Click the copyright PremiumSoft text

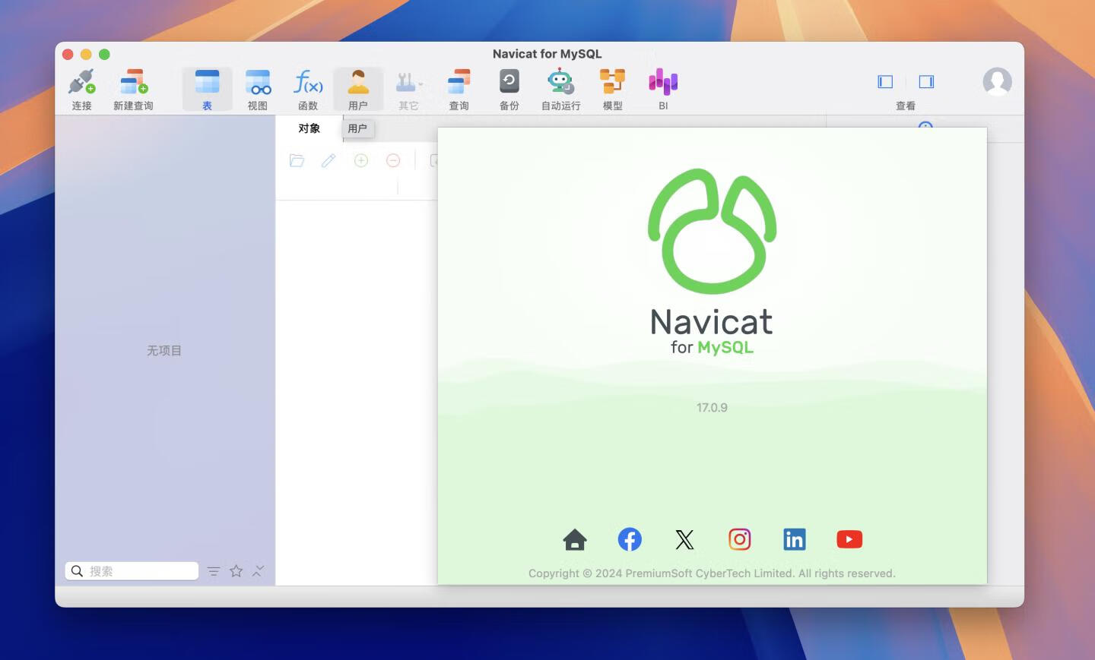tap(712, 573)
